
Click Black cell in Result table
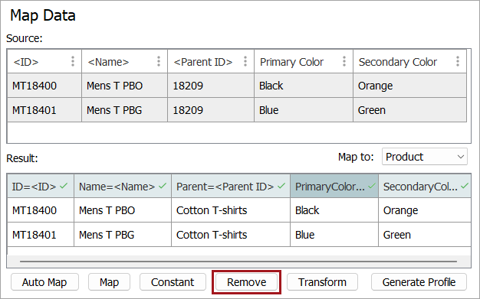(x=334, y=210)
